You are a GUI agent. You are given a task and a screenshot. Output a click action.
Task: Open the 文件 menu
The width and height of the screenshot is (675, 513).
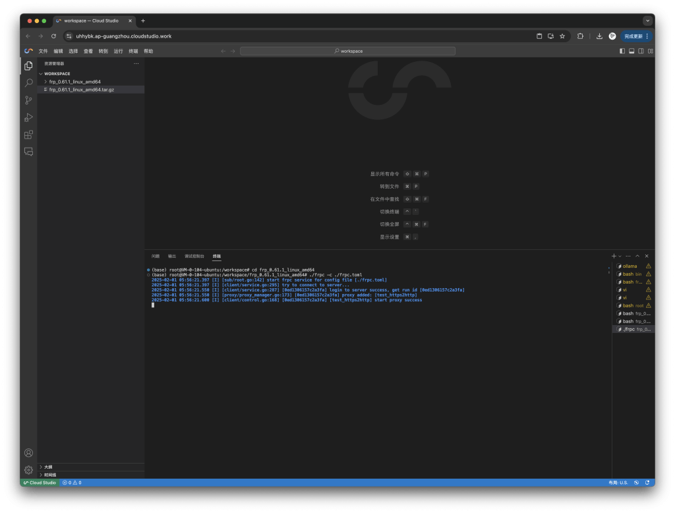[43, 51]
